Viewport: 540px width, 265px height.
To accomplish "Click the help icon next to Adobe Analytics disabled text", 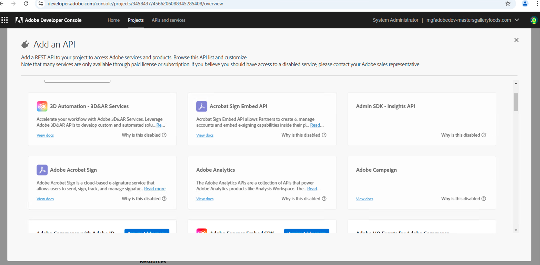I will tap(324, 199).
